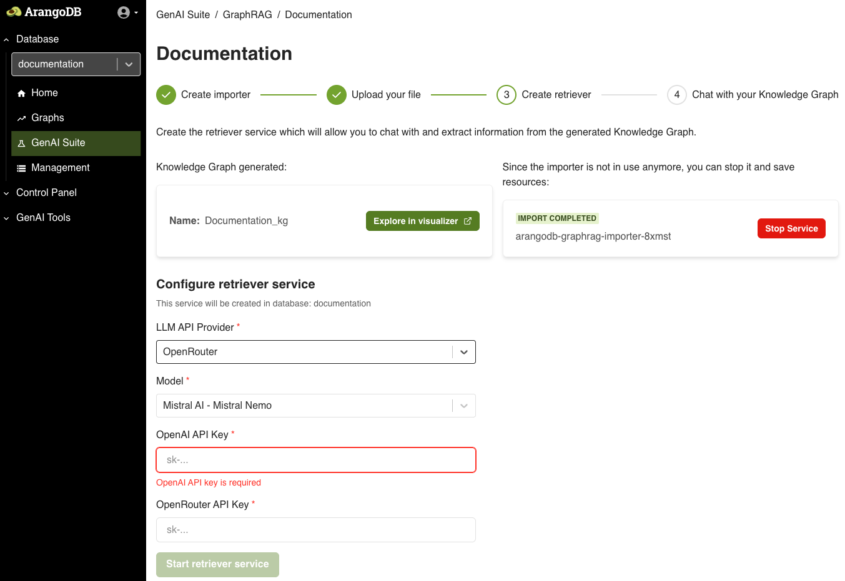Click the LLM API Provider chevron arrow
Screen dimensions: 845x581
(x=464, y=352)
